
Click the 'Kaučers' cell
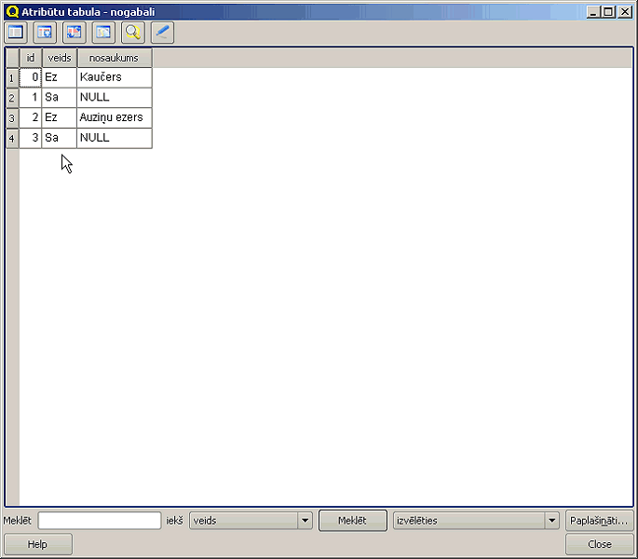115,77
